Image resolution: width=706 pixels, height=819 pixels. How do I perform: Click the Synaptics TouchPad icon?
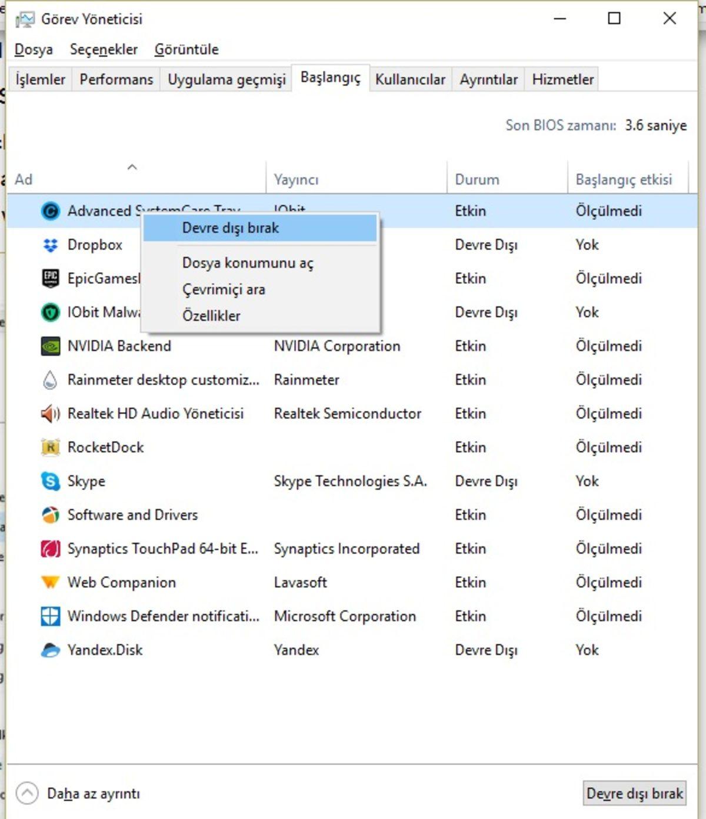point(50,549)
